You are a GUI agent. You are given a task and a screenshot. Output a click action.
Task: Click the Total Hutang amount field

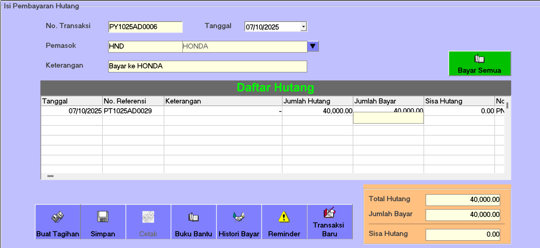pyautogui.click(x=462, y=200)
